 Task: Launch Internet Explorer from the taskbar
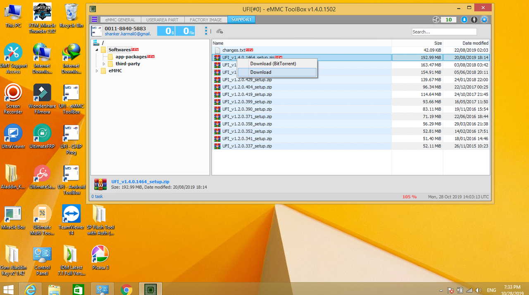pyautogui.click(x=31, y=289)
